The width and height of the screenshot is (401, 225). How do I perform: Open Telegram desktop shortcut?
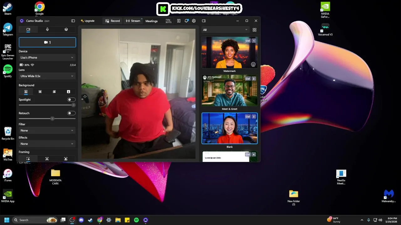(x=8, y=29)
